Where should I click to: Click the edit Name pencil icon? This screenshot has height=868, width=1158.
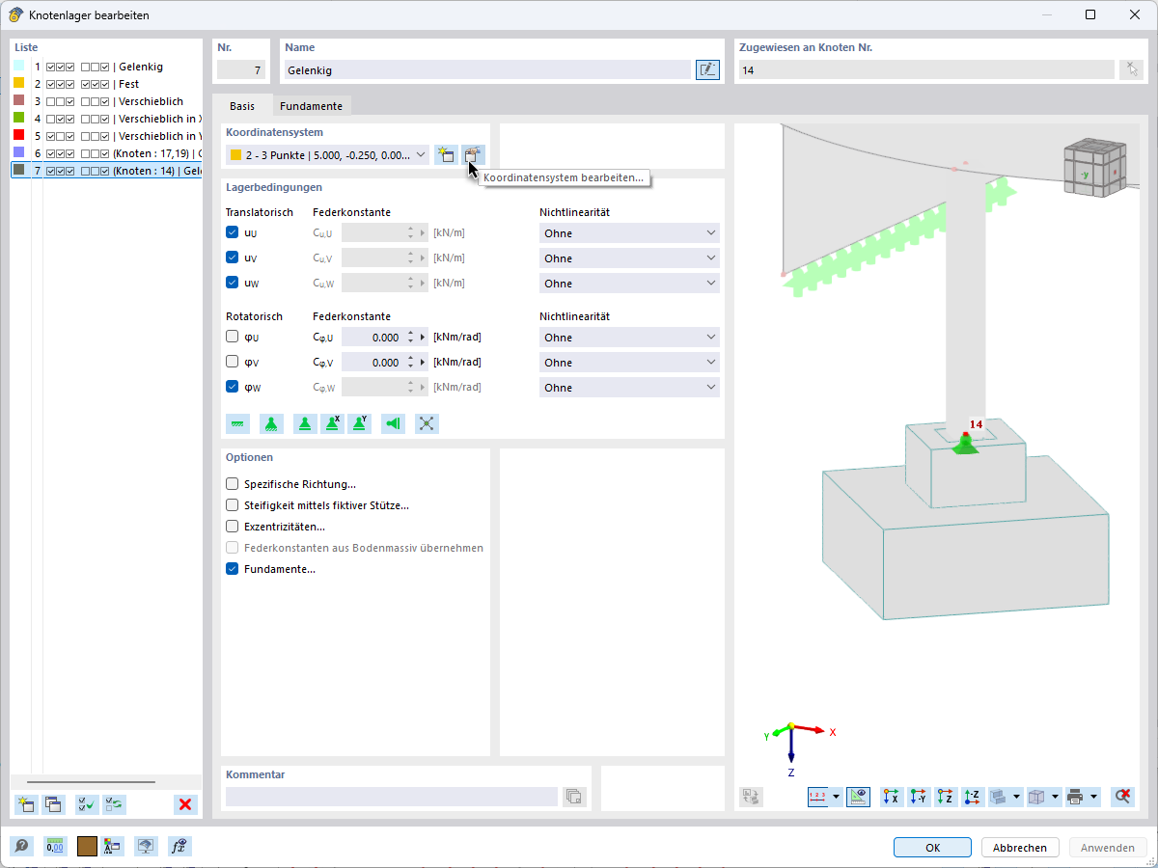pyautogui.click(x=707, y=69)
